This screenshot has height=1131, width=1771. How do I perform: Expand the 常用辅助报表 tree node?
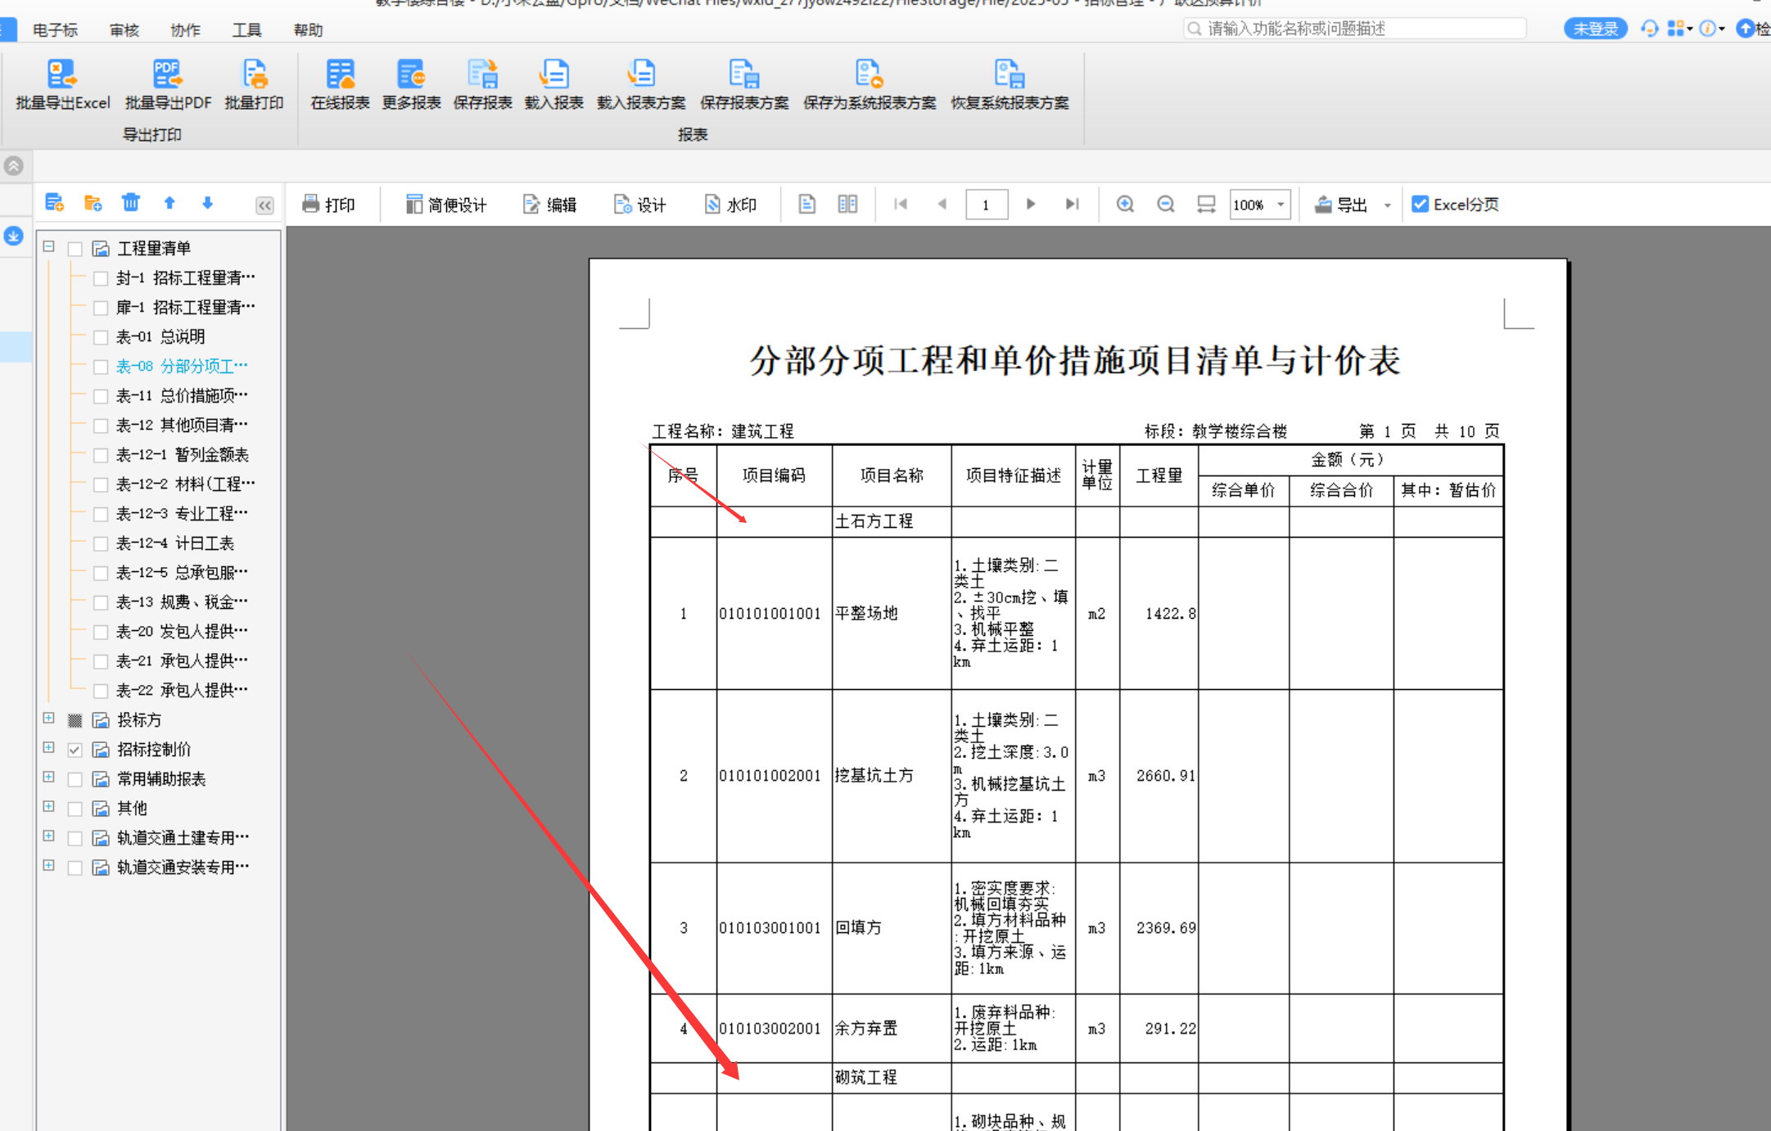(x=47, y=777)
